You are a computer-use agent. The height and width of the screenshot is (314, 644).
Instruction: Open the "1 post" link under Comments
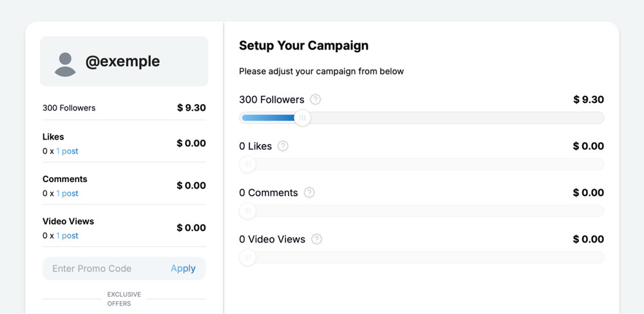point(67,194)
